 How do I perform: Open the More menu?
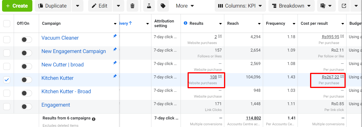click(185, 6)
